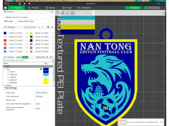169x126 pixels.
Task: Open filament 11 material dropdown
Action: point(16,51)
